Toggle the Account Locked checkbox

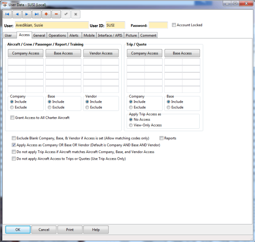pos(174,25)
